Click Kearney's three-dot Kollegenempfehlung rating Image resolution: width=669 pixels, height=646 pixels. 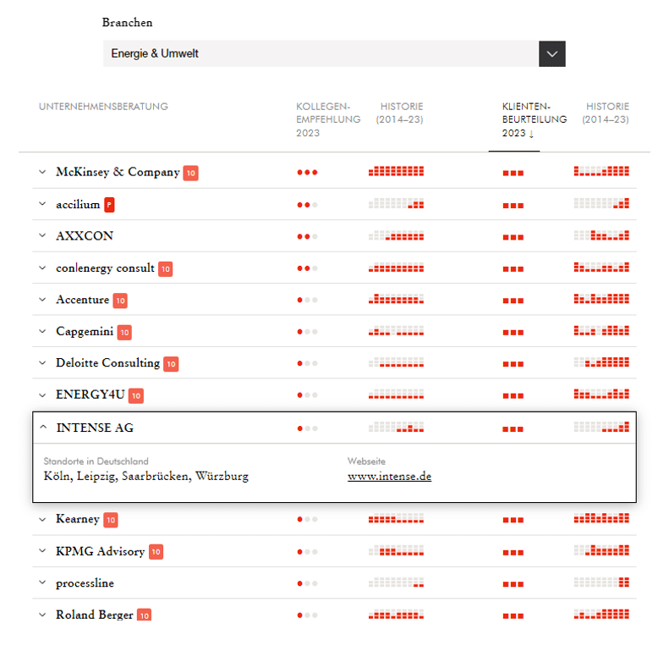307,519
